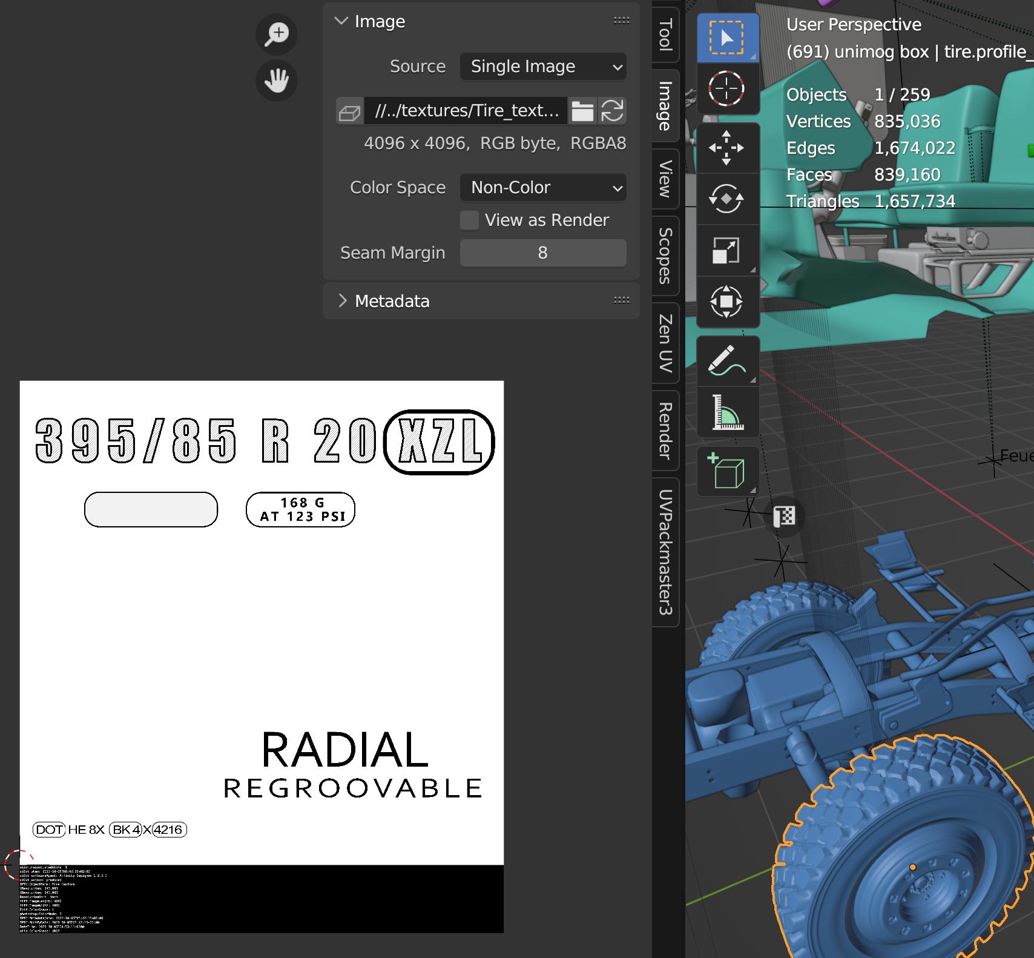
Task: Activate the Annotate pencil tool
Action: [726, 361]
